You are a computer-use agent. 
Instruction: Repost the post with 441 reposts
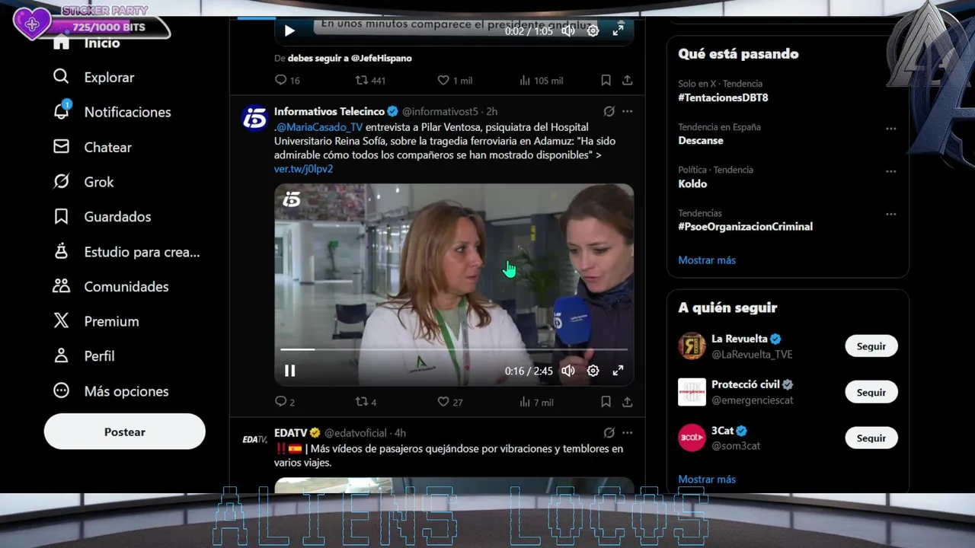pos(370,80)
